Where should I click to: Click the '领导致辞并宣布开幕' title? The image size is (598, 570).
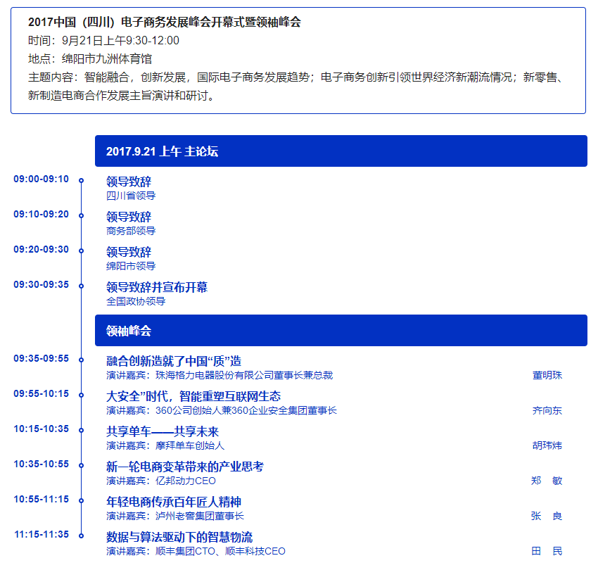click(157, 287)
